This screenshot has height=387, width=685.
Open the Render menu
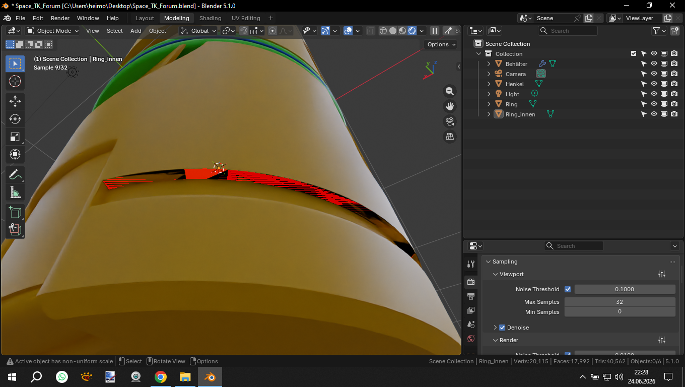[60, 18]
